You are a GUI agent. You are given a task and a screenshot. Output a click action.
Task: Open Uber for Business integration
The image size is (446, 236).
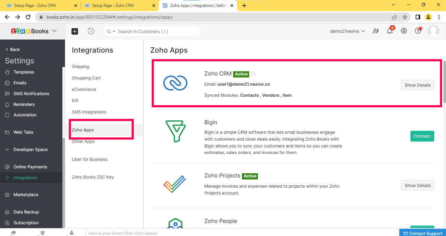[89, 159]
